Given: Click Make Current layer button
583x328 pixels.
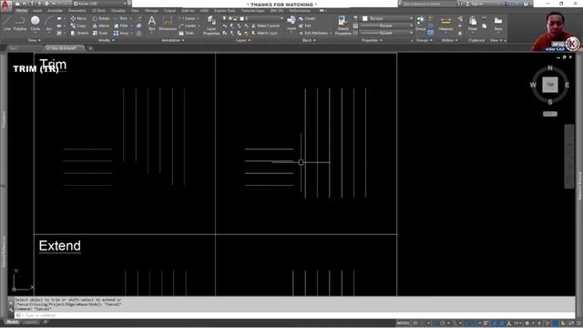Looking at the screenshot, I should (265, 26).
